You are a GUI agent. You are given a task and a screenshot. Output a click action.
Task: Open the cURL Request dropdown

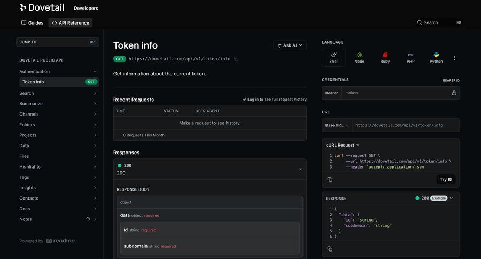click(x=343, y=145)
